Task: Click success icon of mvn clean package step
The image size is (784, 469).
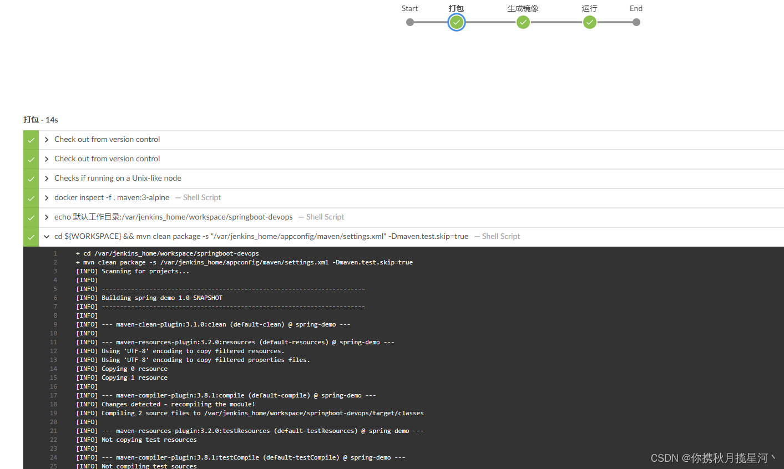Action: [x=31, y=237]
